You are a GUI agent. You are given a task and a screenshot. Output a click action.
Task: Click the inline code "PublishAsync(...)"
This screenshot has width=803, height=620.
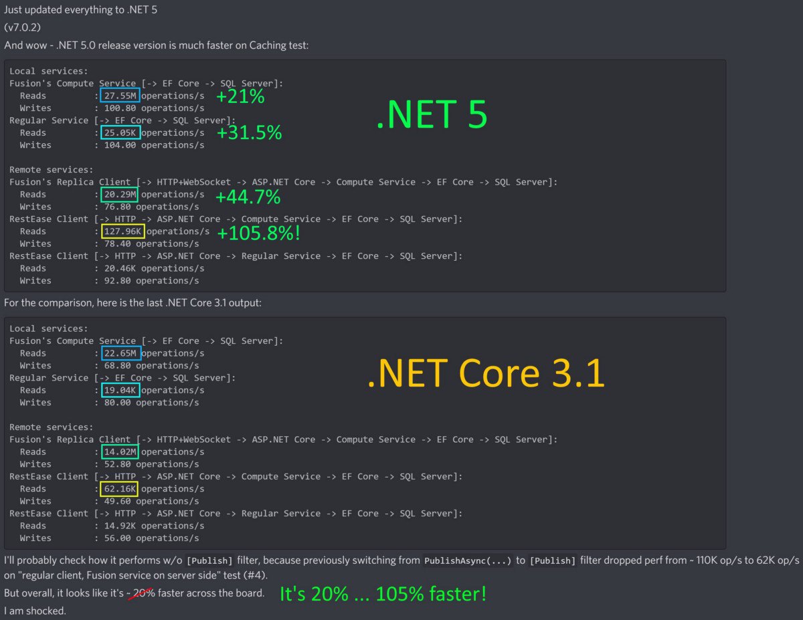468,560
